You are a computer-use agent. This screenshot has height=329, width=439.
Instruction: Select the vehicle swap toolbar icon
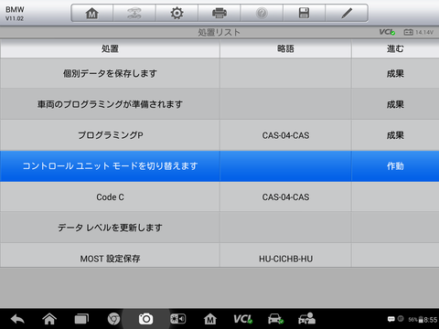click(134, 13)
